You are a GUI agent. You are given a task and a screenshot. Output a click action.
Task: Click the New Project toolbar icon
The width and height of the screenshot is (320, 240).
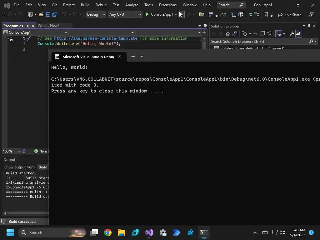point(30,14)
